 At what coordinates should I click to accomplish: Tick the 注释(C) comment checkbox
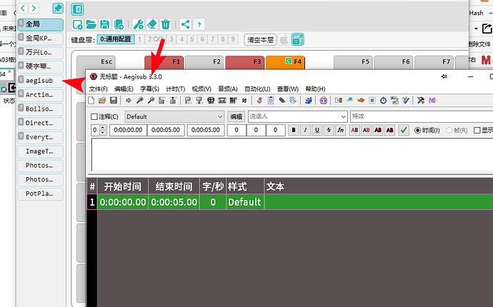94,116
